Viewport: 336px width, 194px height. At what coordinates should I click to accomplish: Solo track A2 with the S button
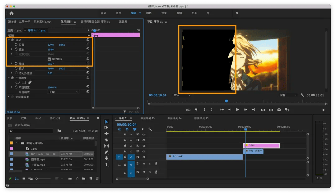coord(150,172)
